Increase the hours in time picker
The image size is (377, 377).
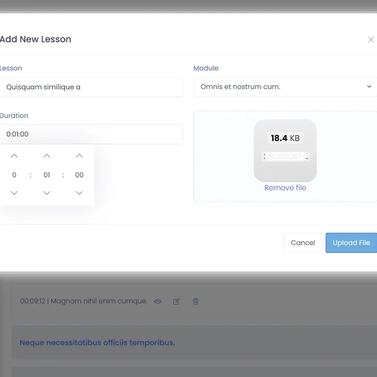14,156
